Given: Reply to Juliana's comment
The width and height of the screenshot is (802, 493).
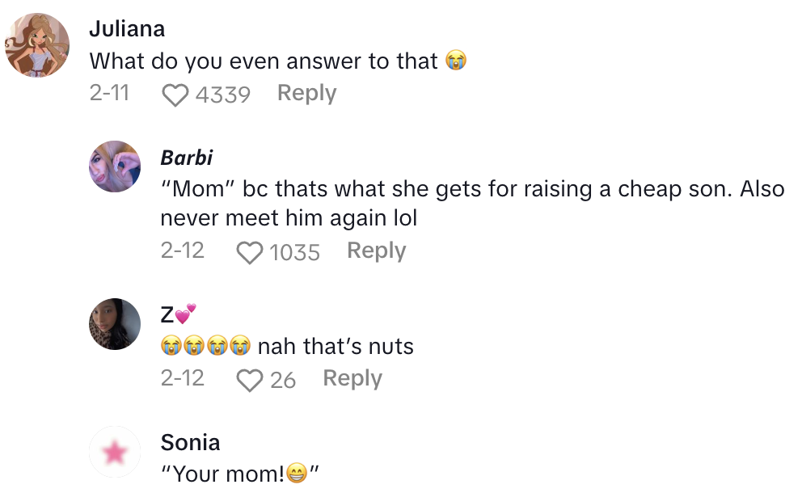Looking at the screenshot, I should [x=306, y=94].
